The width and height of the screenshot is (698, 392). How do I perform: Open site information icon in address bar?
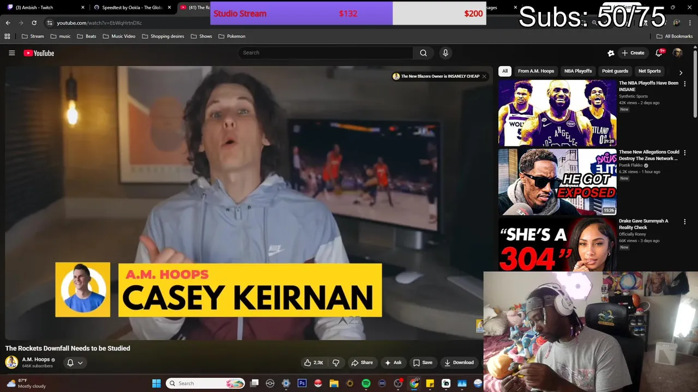50,23
